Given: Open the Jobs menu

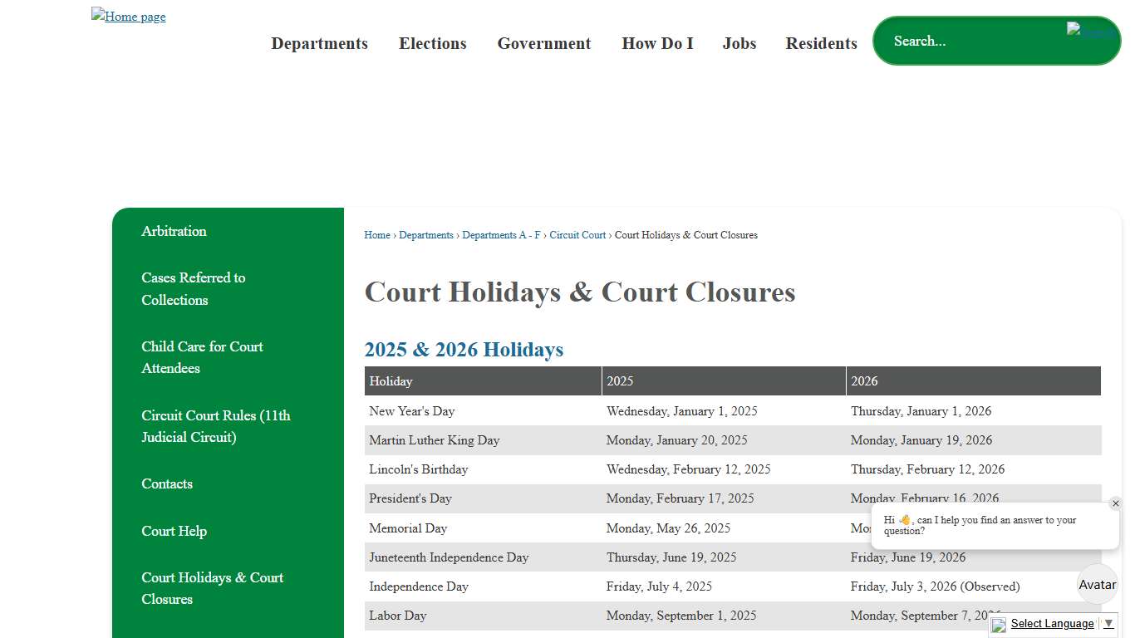Looking at the screenshot, I should pos(739,43).
